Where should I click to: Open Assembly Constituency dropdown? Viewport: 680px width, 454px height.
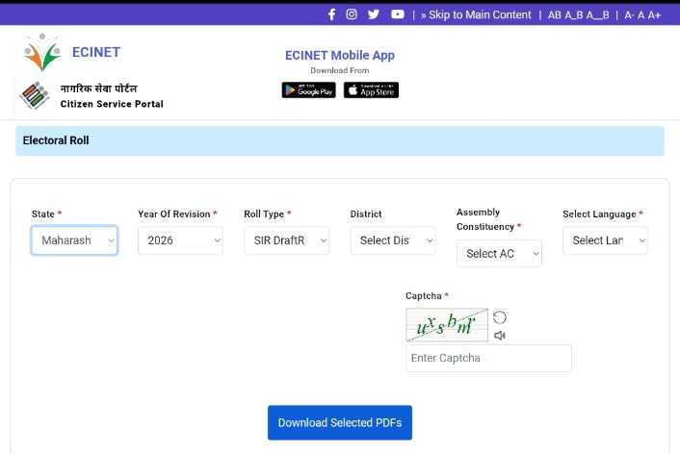[499, 253]
